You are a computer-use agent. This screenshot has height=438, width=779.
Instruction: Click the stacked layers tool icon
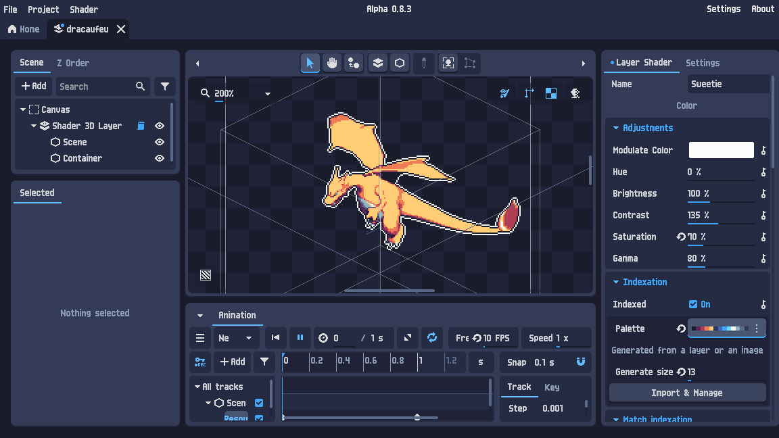pyautogui.click(x=377, y=63)
